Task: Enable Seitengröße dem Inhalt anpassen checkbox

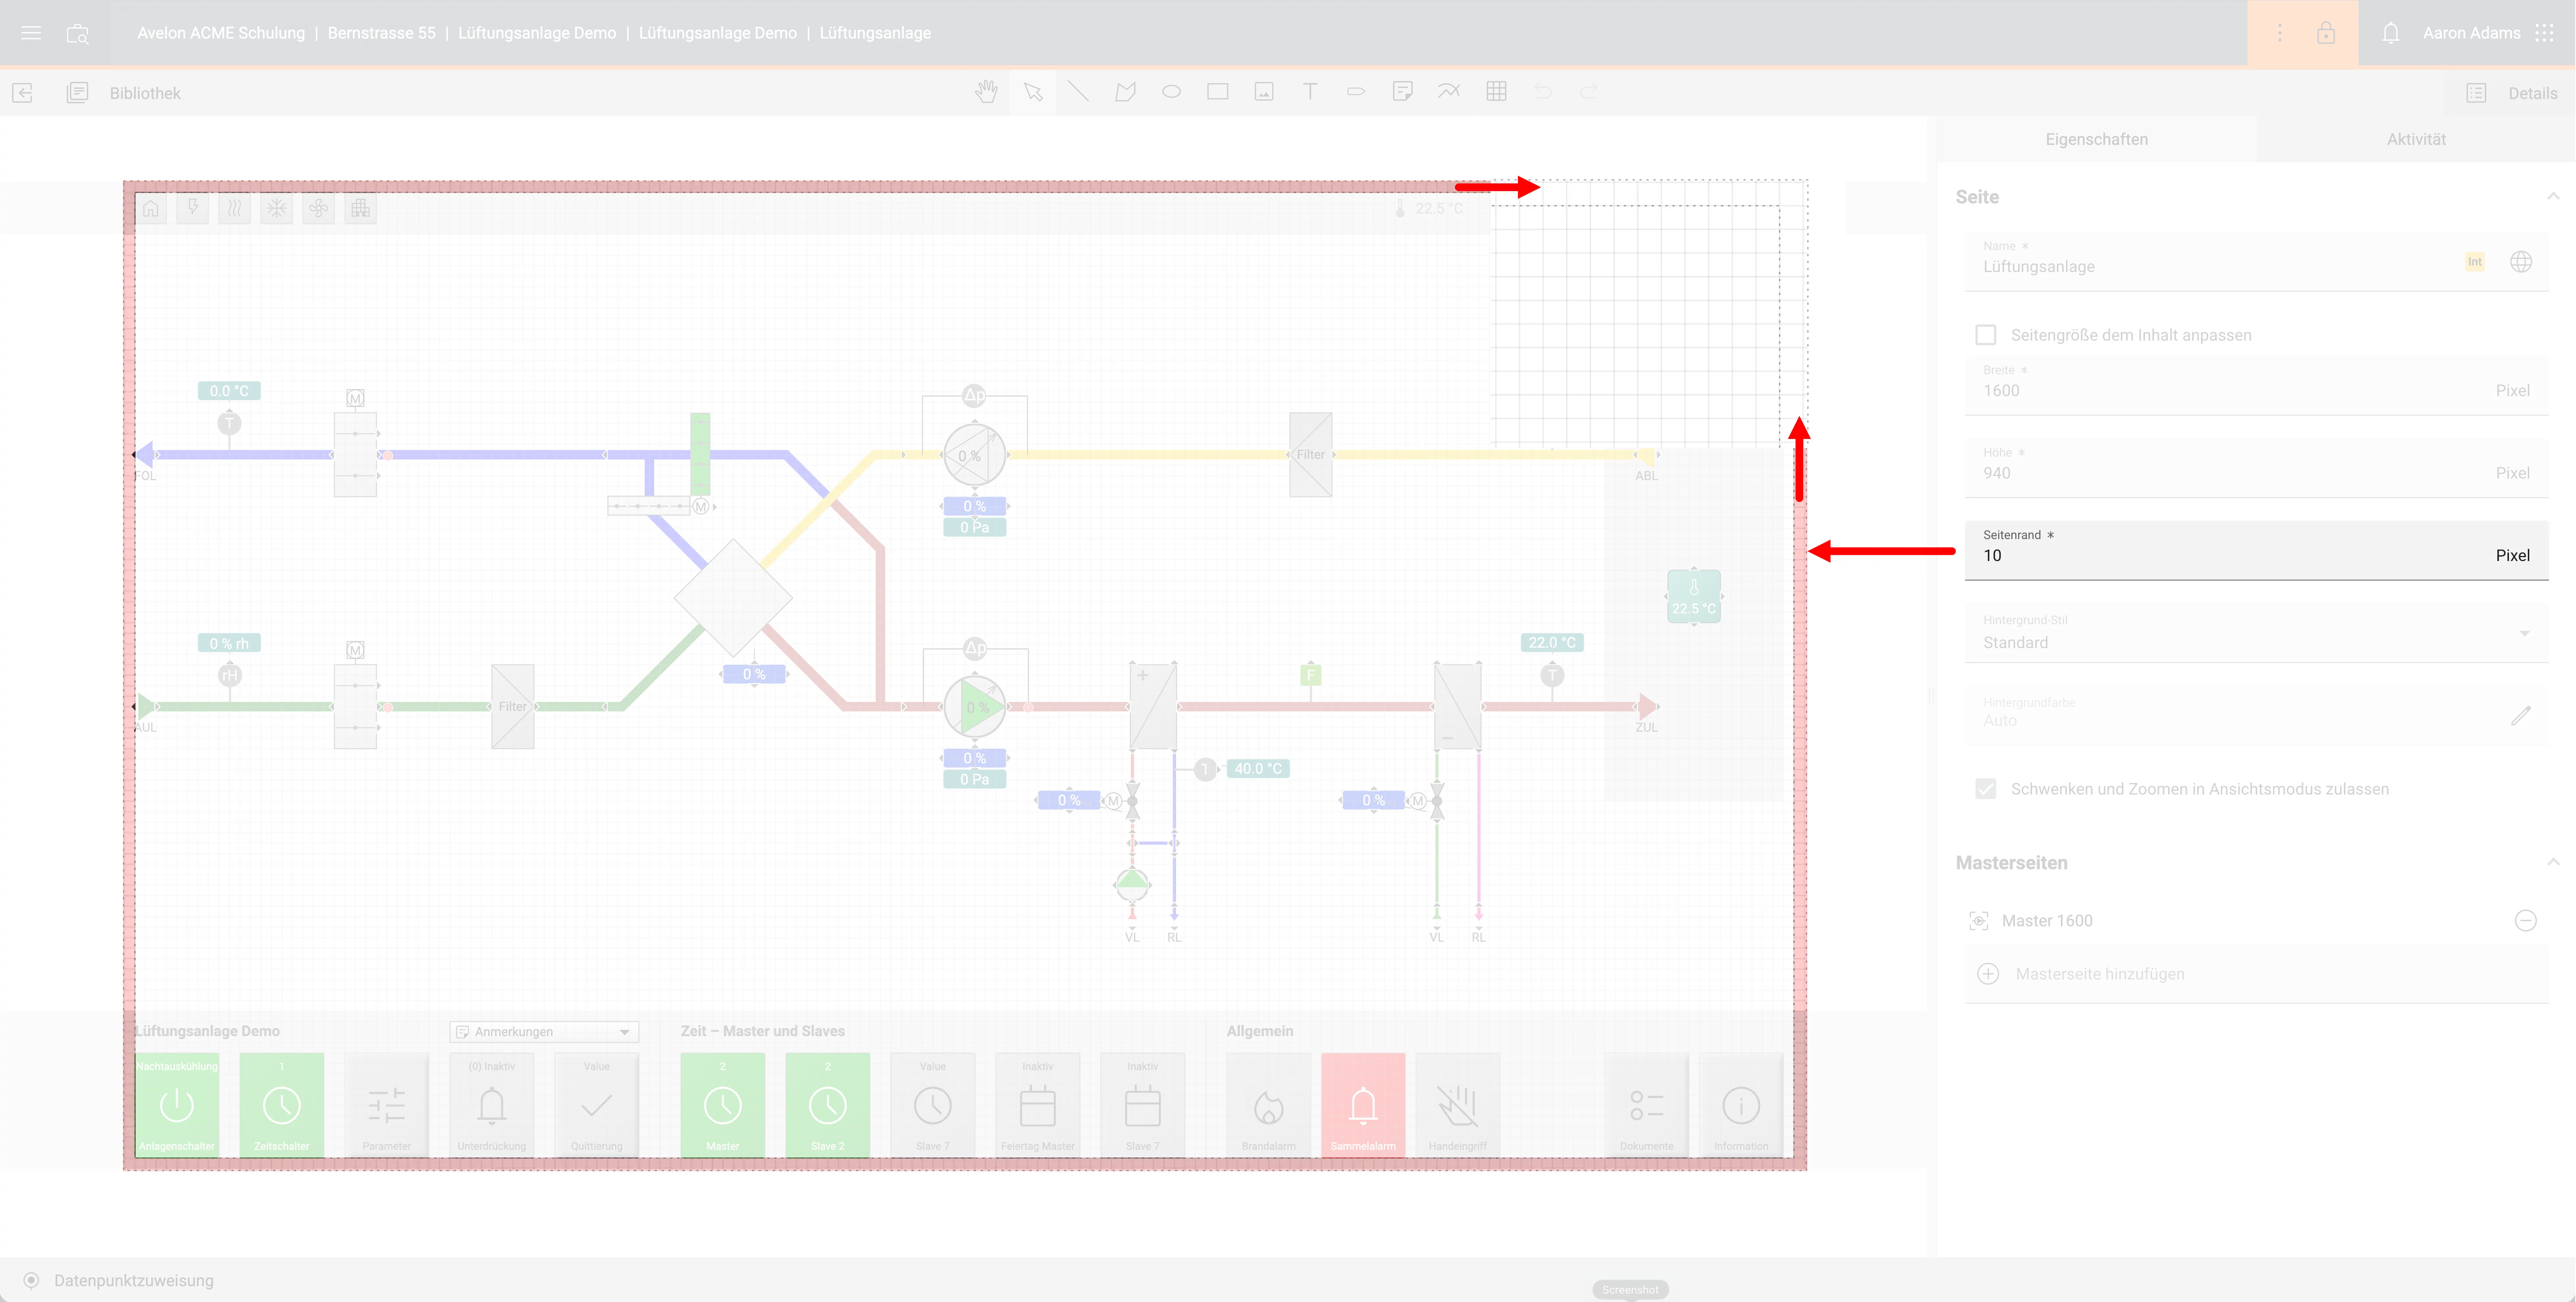Action: pyautogui.click(x=1986, y=335)
